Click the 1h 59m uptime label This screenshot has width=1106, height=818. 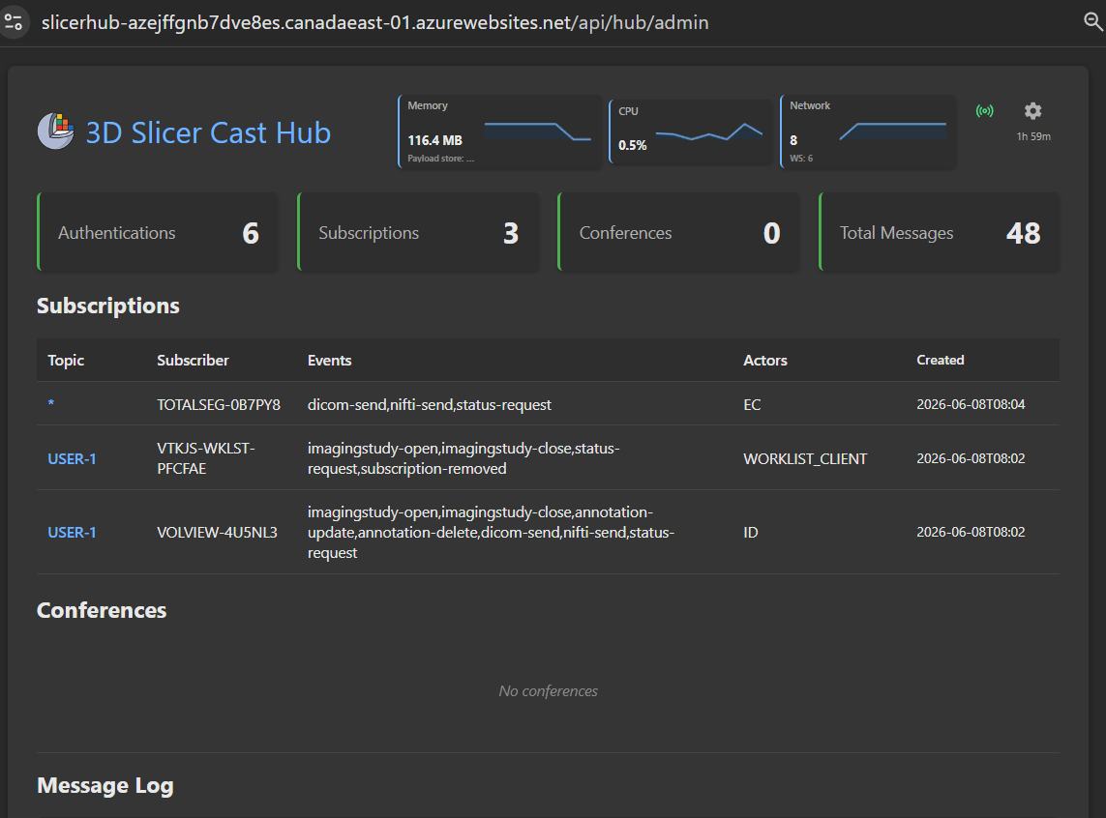(1033, 136)
